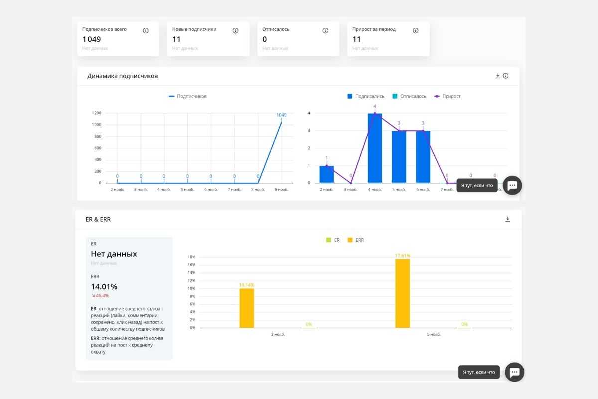Click the upper 'Я тут, если что' tooltip
Screen dimensions: 598x399
[477, 185]
